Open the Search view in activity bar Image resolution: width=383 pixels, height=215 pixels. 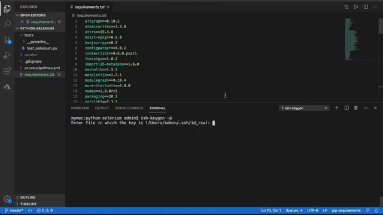(7, 24)
